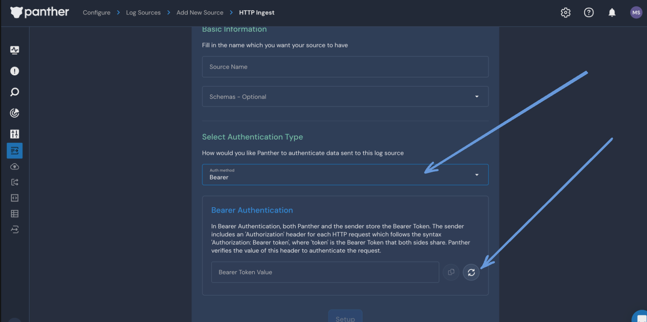The width and height of the screenshot is (647, 322).
Task: Open the activity monitor sidebar icon
Action: [15, 50]
